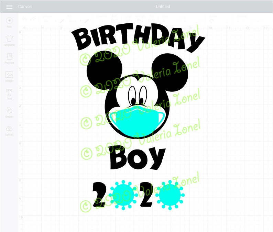Select the first black digit 2

[x=99, y=195]
